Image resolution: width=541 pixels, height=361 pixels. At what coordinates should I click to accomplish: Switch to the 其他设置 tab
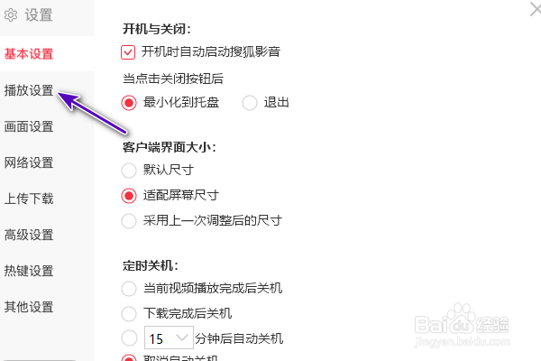pos(29,307)
